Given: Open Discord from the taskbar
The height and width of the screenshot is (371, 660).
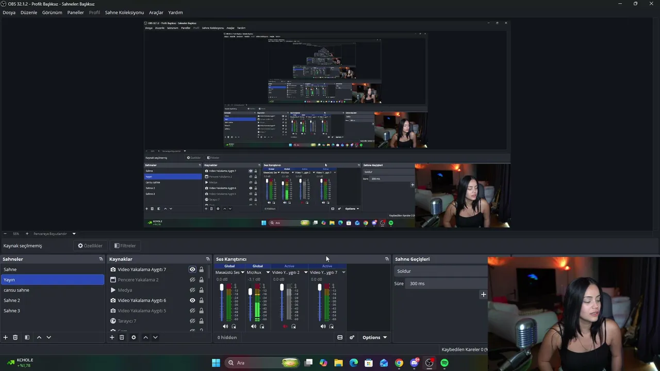Looking at the screenshot, I should pos(414,363).
